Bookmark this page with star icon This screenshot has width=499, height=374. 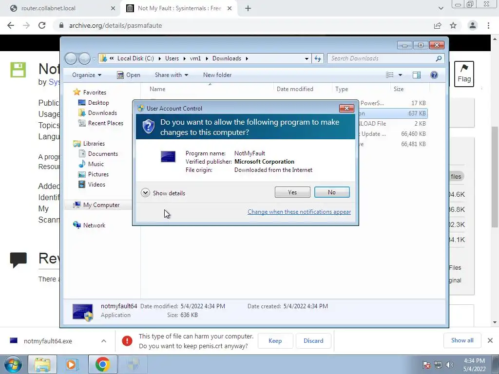[x=453, y=25]
